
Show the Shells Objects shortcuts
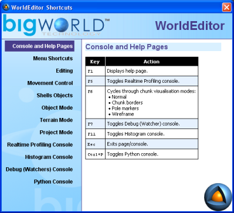[x=55, y=95]
